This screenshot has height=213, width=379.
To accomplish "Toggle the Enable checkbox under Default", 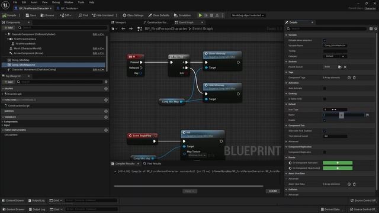I will point(325,120).
